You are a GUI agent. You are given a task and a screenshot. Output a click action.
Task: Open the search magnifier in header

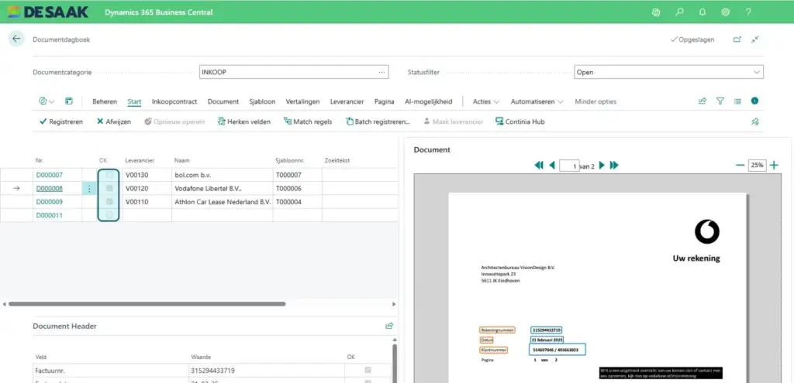(x=679, y=12)
